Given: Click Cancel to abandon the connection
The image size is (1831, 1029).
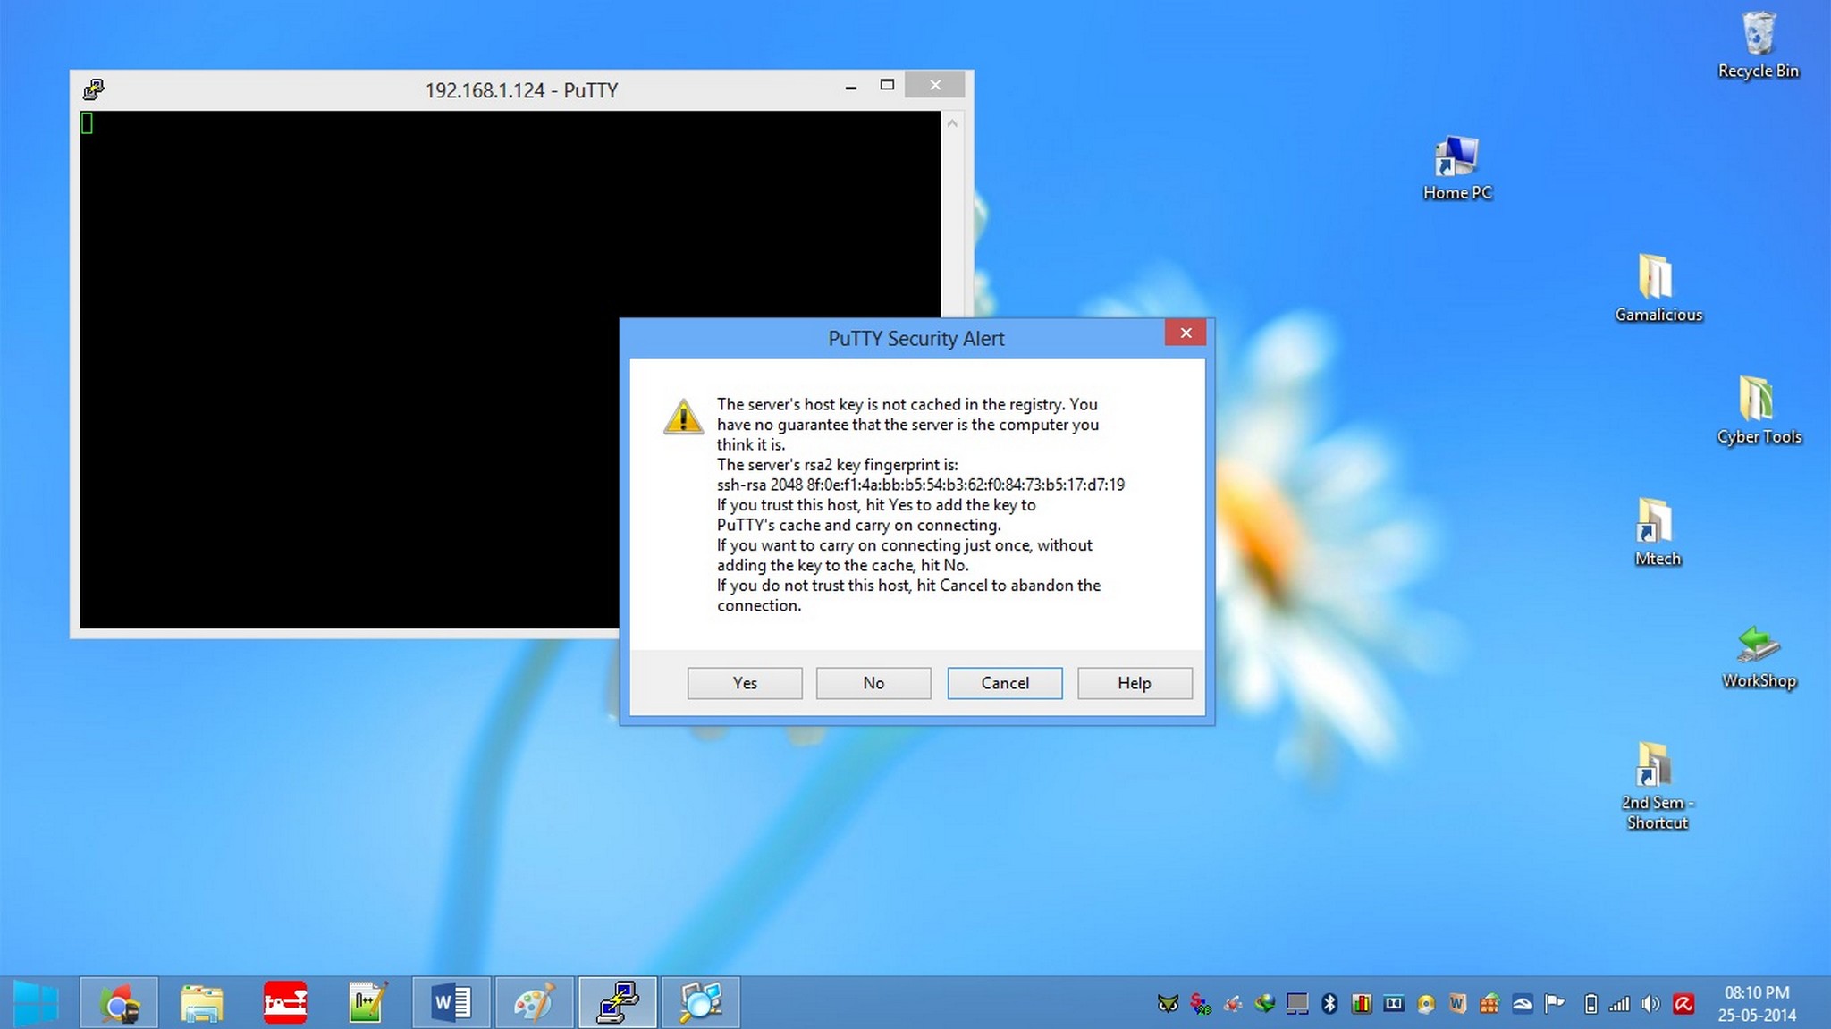Looking at the screenshot, I should tap(1005, 683).
